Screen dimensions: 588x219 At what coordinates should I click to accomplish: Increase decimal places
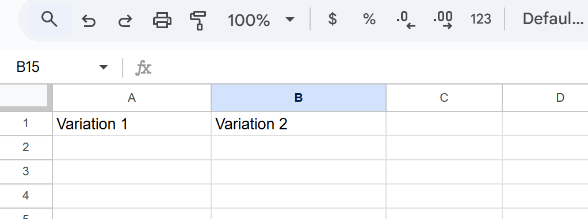coord(443,20)
